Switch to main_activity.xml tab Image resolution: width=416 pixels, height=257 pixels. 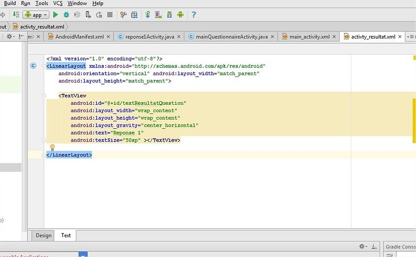click(310, 37)
